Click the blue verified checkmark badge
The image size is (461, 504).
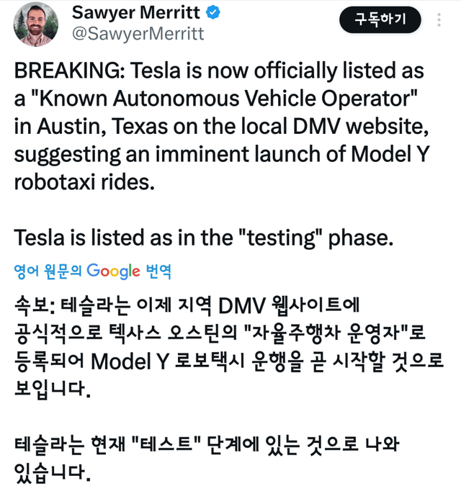coord(215,13)
